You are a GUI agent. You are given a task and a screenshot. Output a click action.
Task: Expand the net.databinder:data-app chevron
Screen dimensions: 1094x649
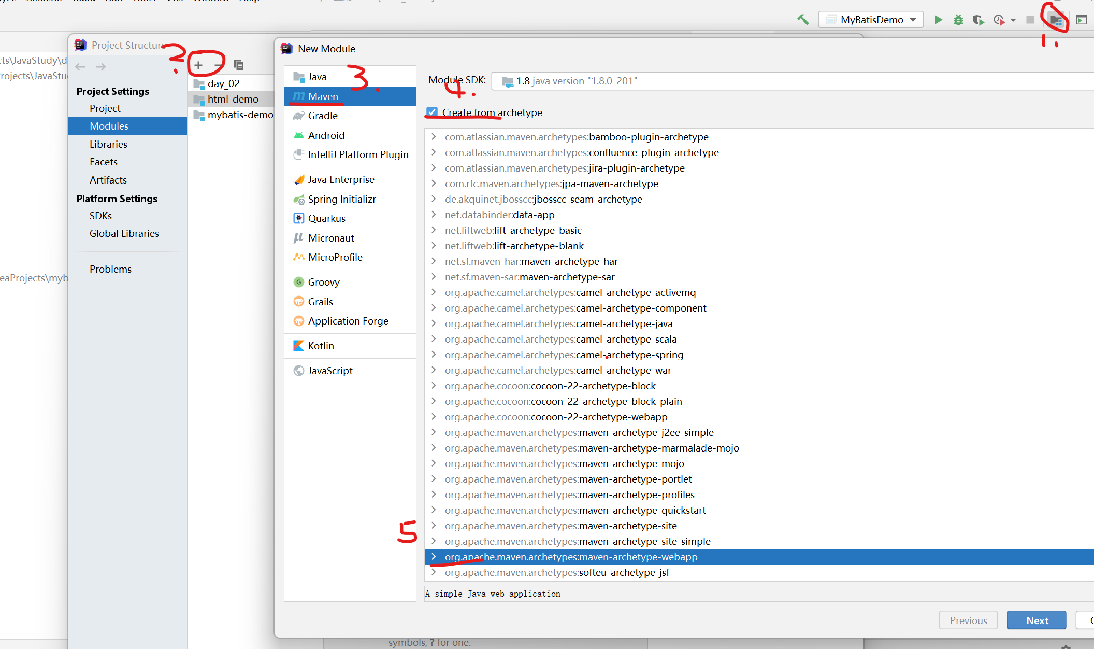click(434, 215)
